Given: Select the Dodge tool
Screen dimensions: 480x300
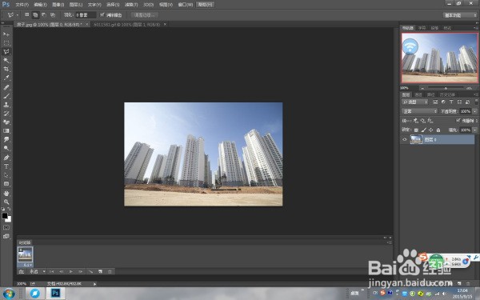Looking at the screenshot, I should point(6,148).
